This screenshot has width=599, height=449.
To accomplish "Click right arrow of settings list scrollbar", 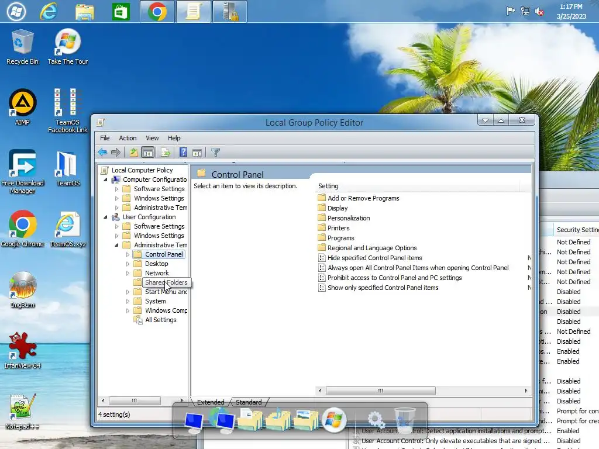I will [x=526, y=391].
